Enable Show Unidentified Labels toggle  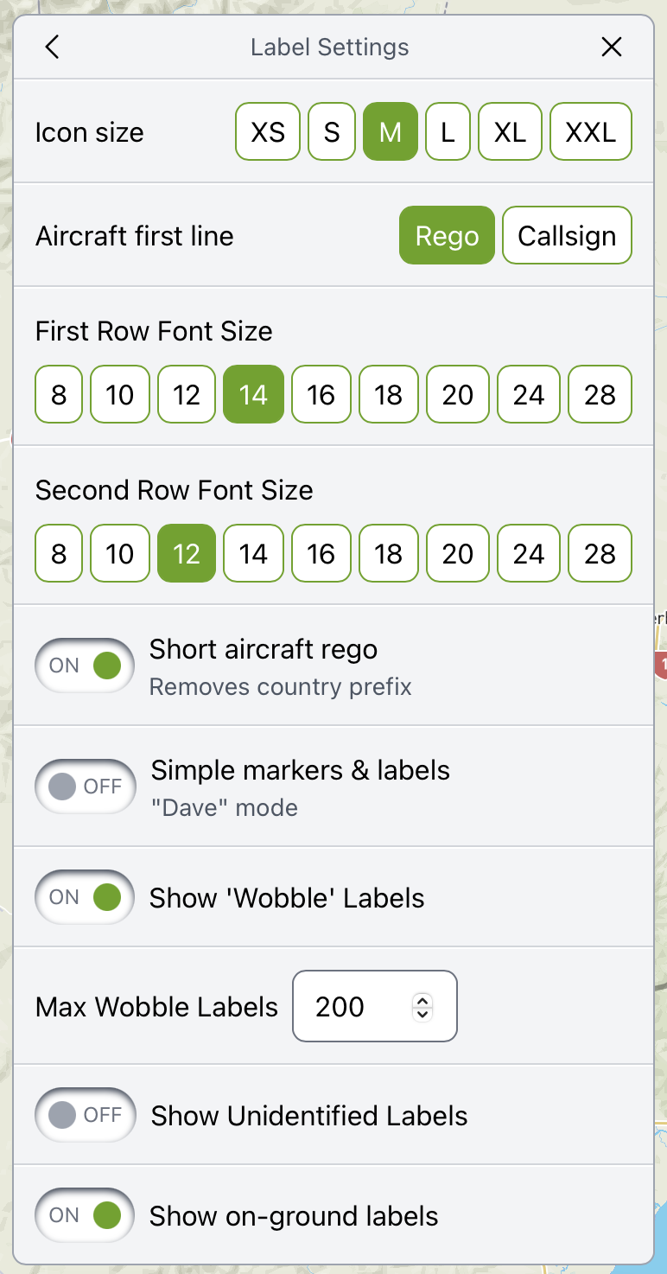86,1116
